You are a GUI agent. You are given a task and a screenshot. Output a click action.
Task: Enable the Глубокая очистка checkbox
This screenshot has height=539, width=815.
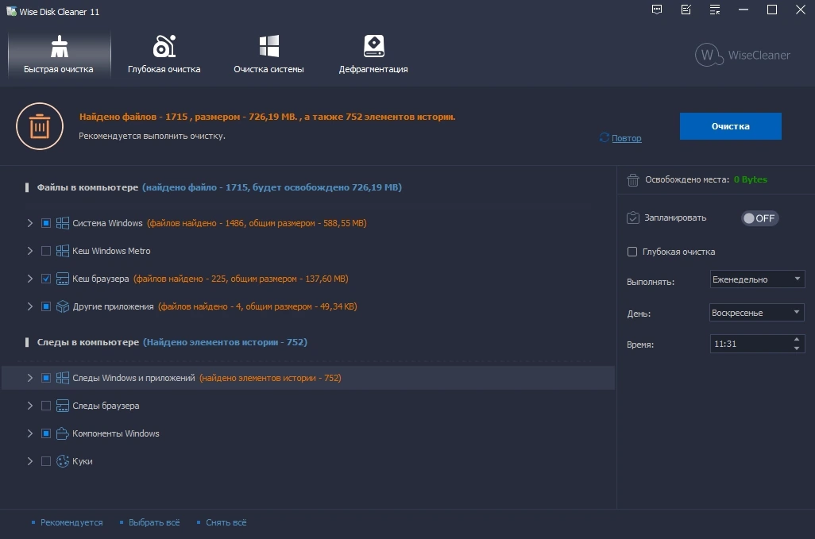click(632, 252)
